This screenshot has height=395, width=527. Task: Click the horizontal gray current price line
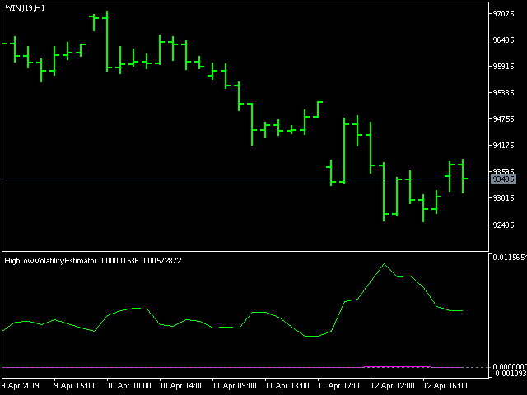point(246,179)
